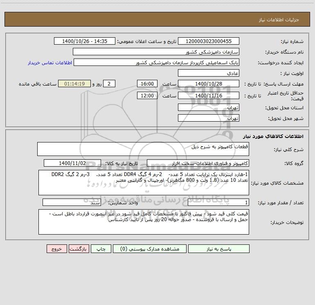Screen dimensions: 315x305
Task: Click the remaining days field showing 2
Action: pos(109,84)
